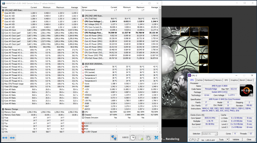Select the Vcore sensor row
The width and height of the screenshot is (257, 143).
pyautogui.click(x=120, y=84)
